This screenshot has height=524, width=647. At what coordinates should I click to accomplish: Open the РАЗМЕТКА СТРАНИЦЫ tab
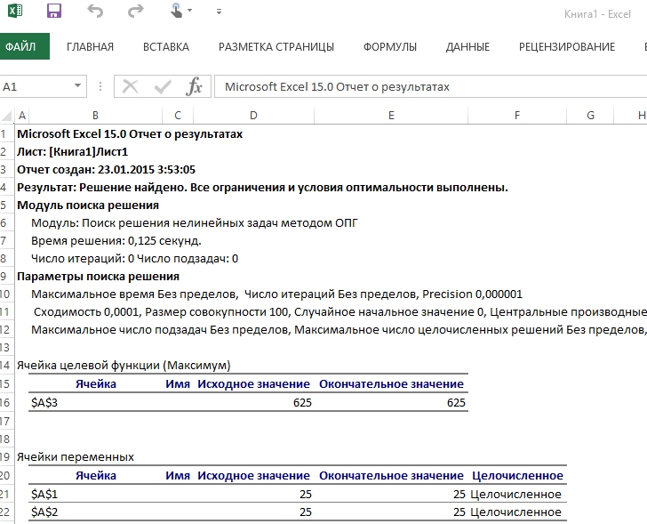click(x=276, y=46)
